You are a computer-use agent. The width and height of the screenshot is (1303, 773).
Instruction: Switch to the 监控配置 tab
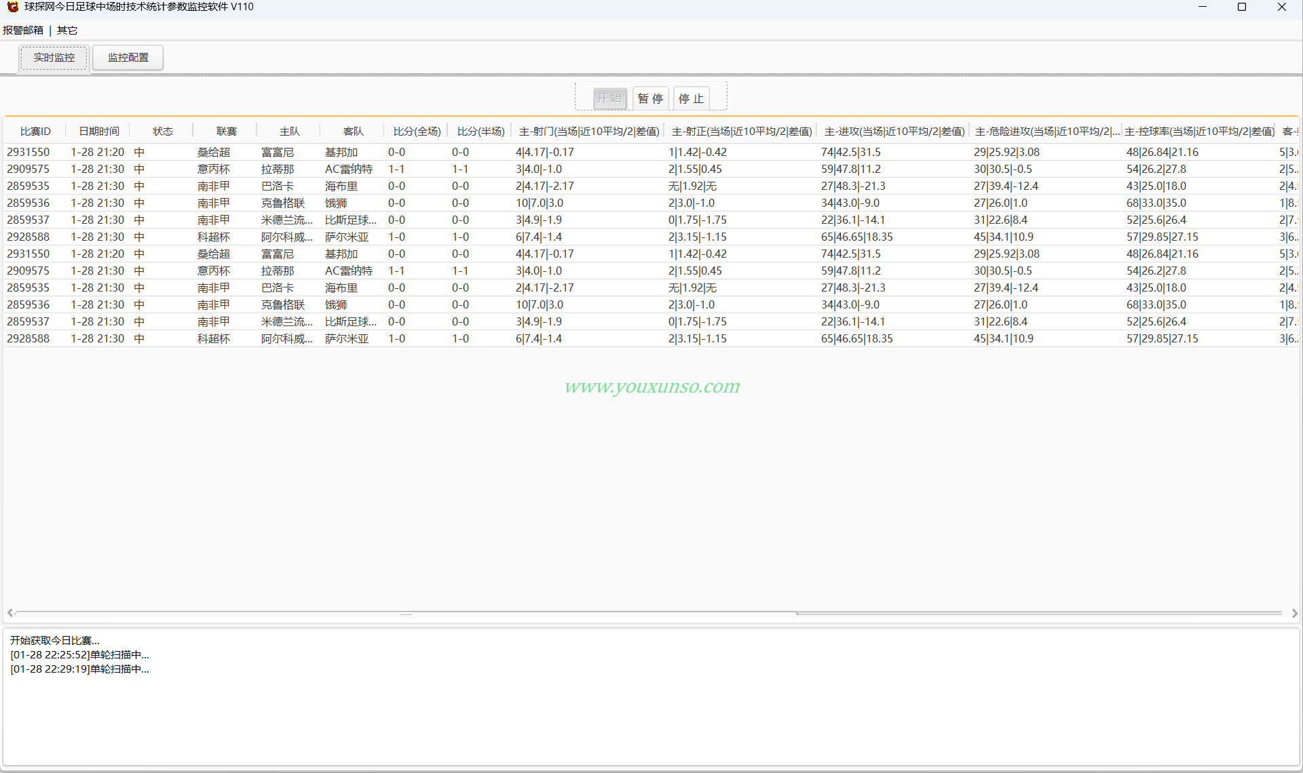click(x=128, y=58)
